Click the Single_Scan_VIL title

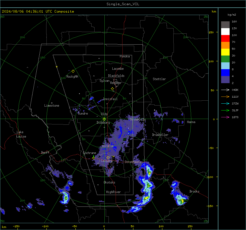point(123,4)
